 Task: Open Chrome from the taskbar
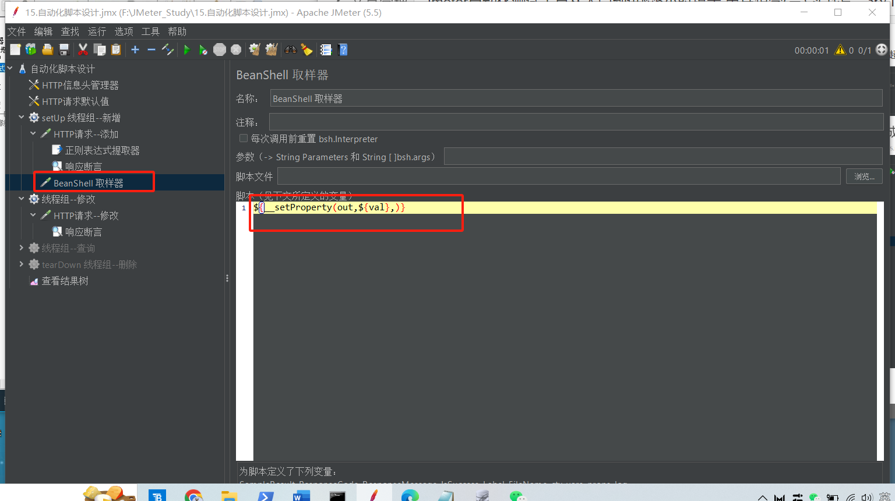click(193, 496)
